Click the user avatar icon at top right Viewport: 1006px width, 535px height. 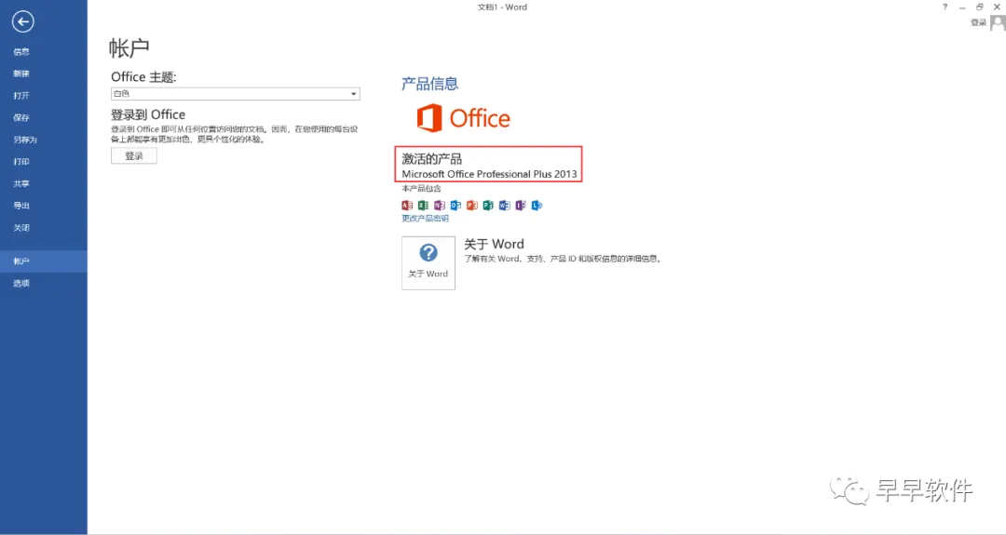[x=998, y=23]
